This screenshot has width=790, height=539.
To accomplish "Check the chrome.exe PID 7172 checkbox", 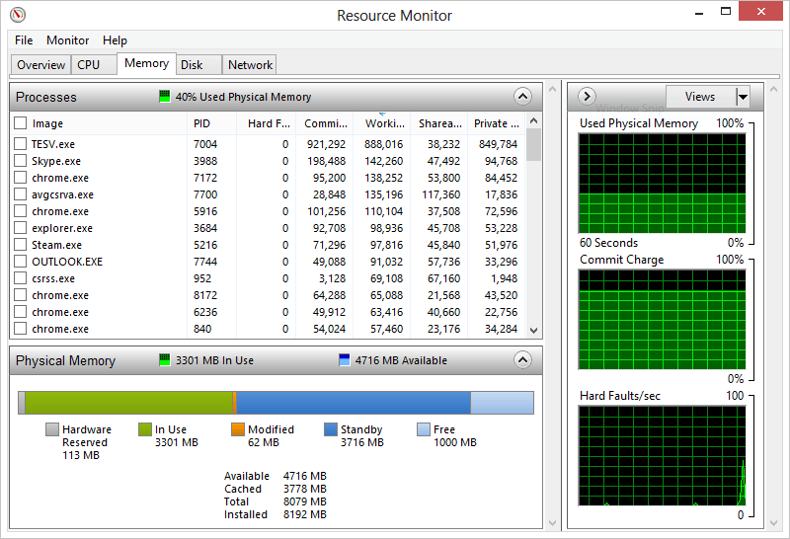I will point(20,178).
